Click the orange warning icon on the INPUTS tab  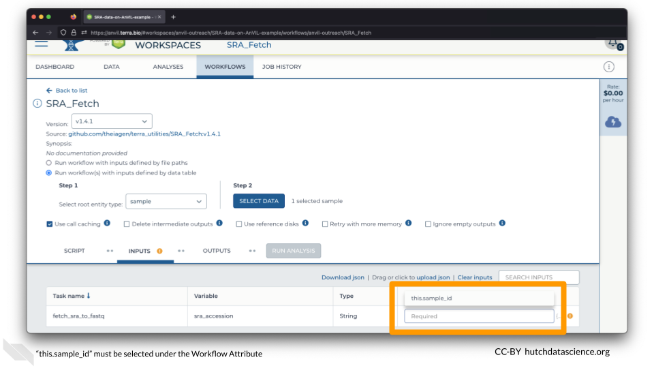pyautogui.click(x=159, y=251)
